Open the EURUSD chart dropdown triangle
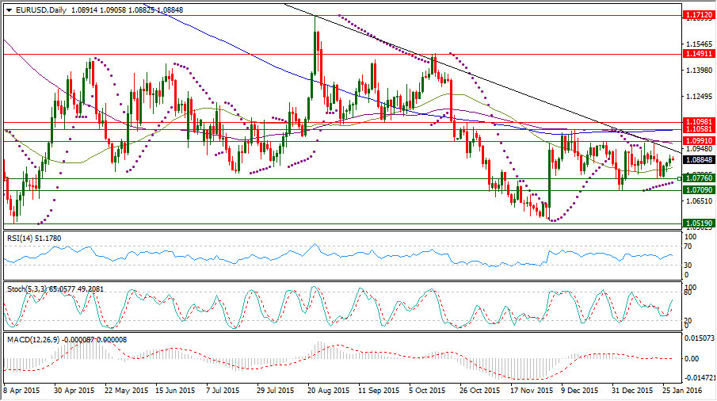This screenshot has height=401, width=717. click(9, 10)
